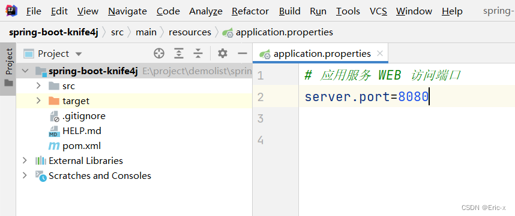The height and width of the screenshot is (216, 515).
Task: Click line number 2 in gutter
Action: 261,97
